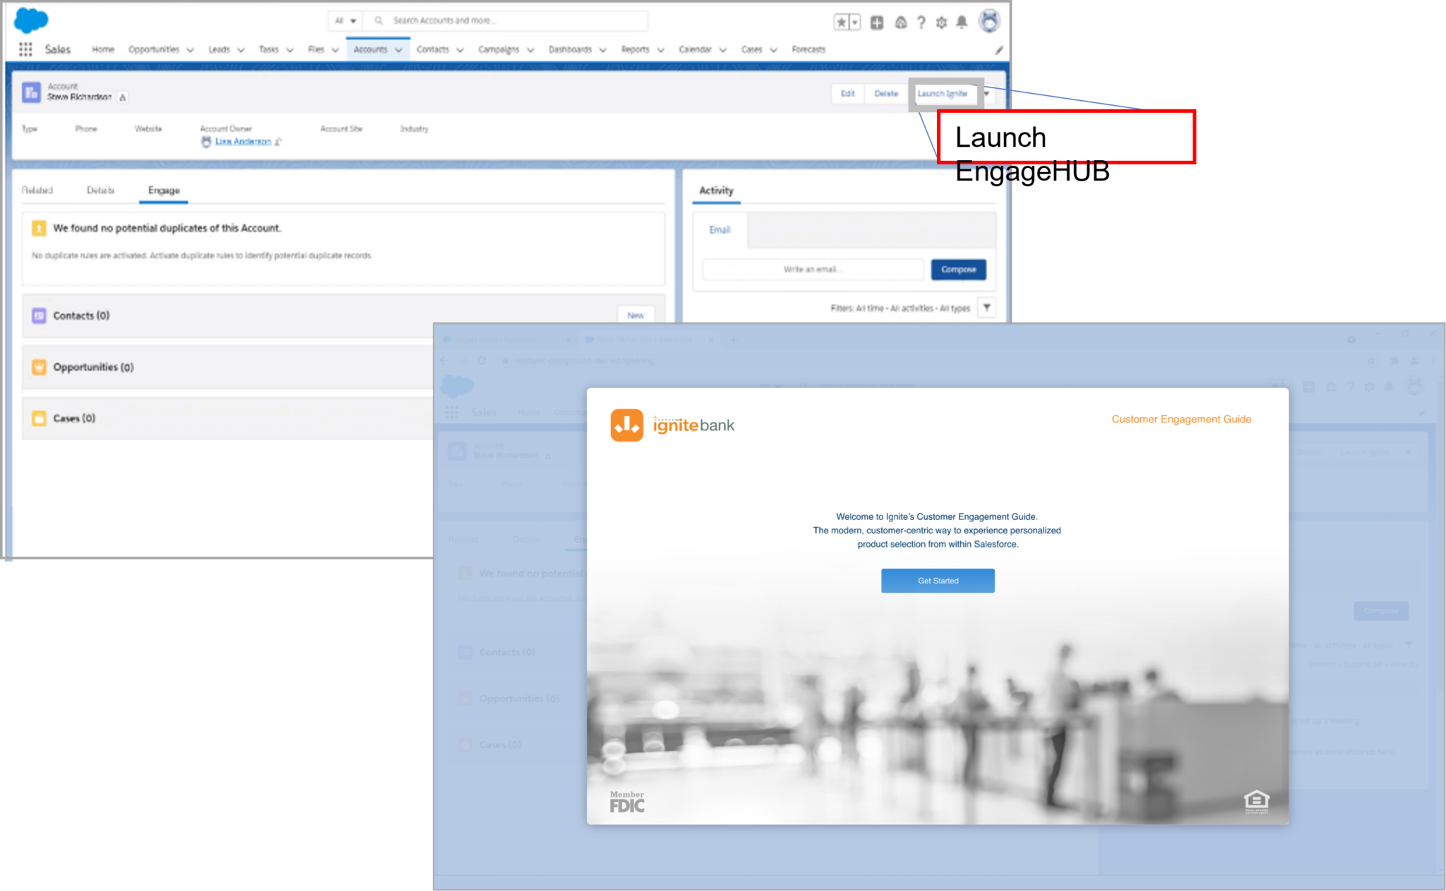Click the Salesforce cloud logo
The width and height of the screenshot is (1446, 891).
click(30, 20)
